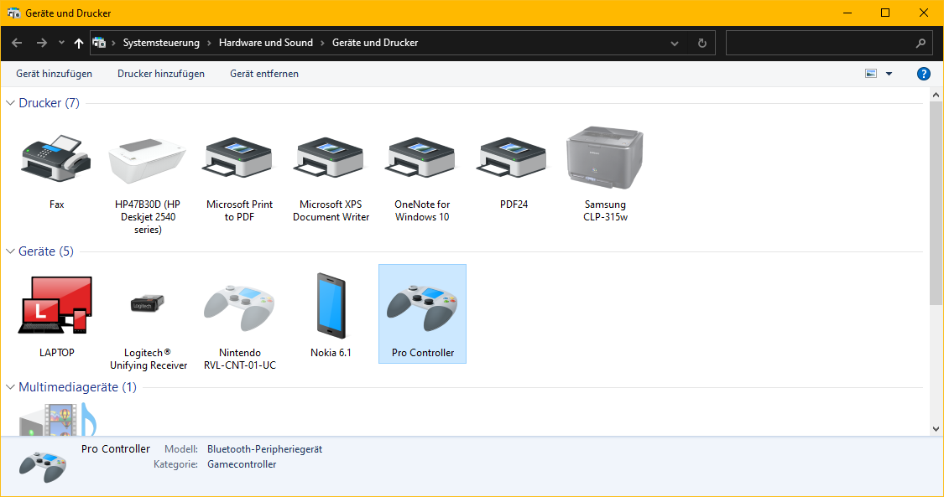Select the Samsung CLP-315w printer icon
944x497 pixels.
pyautogui.click(x=605, y=158)
